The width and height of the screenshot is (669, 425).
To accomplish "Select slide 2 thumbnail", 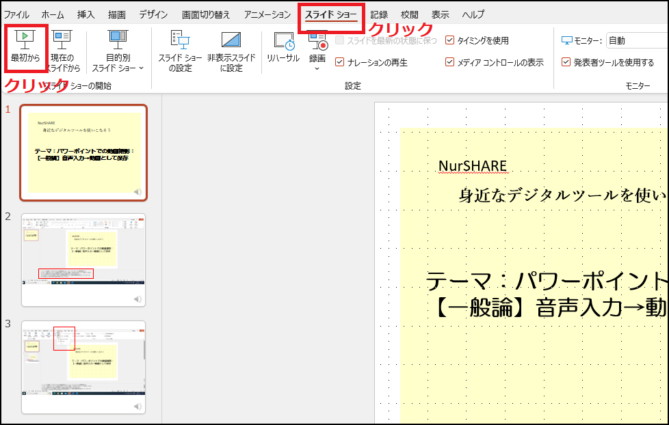I will point(83,260).
